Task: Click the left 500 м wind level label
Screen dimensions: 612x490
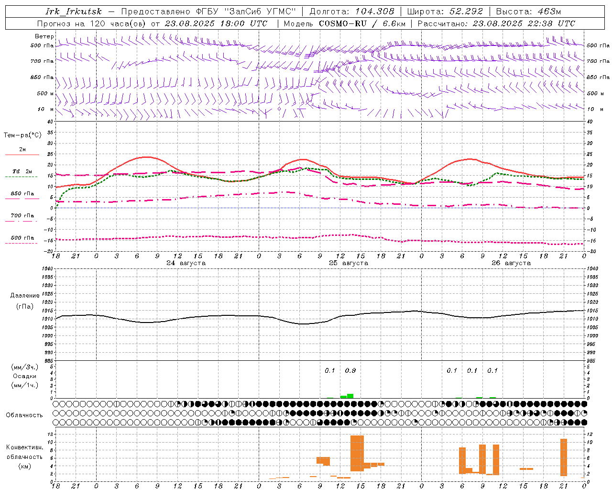Action: pos(45,93)
